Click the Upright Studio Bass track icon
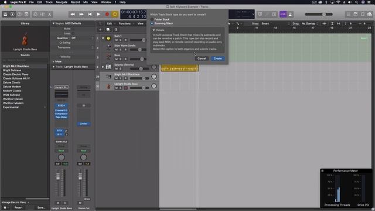375x211 pixels. [x=108, y=86]
